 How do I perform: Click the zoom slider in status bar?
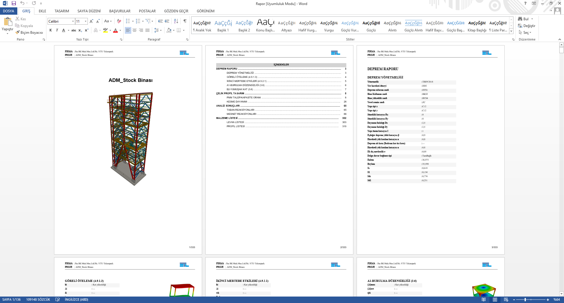click(x=525, y=299)
